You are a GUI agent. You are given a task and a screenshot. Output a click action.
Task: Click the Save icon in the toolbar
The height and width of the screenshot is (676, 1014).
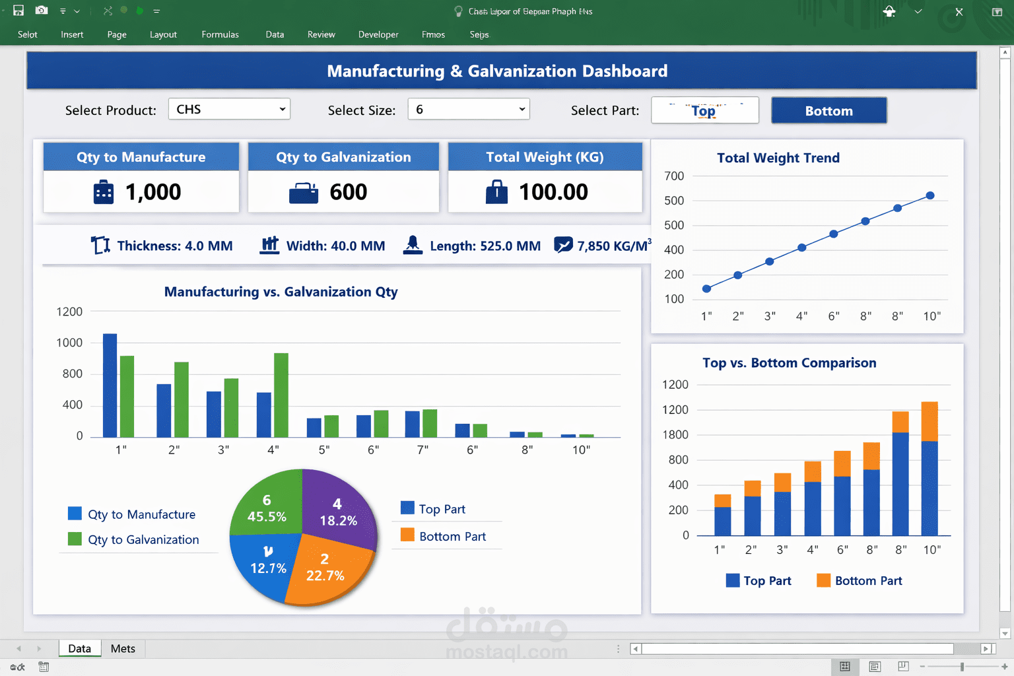pos(18,10)
